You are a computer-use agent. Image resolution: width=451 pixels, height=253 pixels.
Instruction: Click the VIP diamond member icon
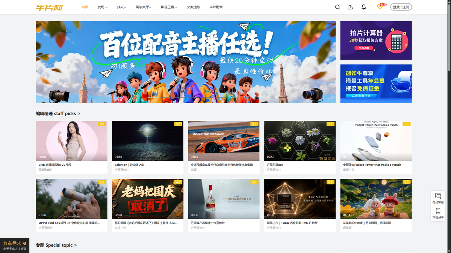(380, 7)
